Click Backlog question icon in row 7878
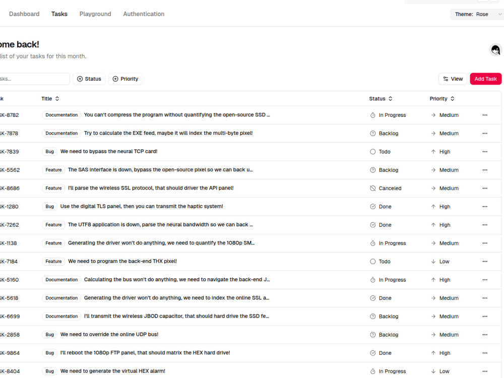This screenshot has height=378, width=504. pyautogui.click(x=372, y=134)
